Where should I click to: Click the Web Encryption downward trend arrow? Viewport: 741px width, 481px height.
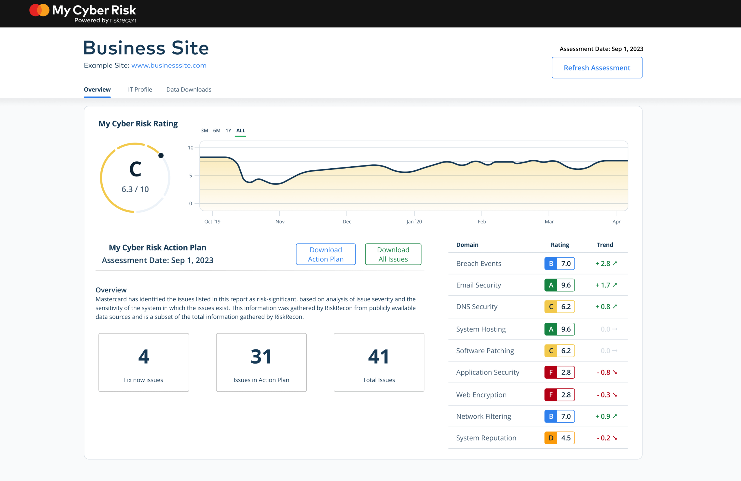click(x=615, y=395)
